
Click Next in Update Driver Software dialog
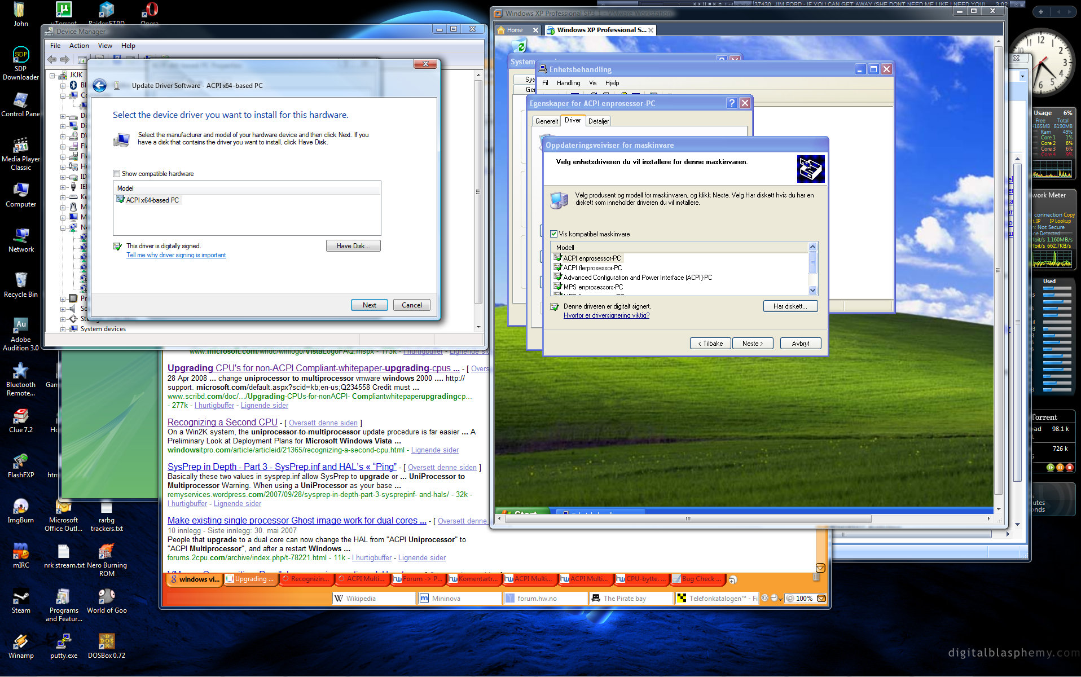(370, 305)
